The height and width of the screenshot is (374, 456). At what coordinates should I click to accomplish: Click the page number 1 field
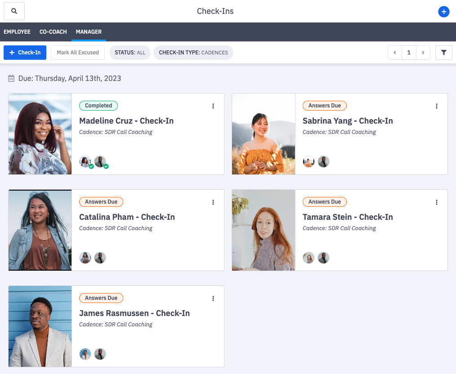[409, 53]
